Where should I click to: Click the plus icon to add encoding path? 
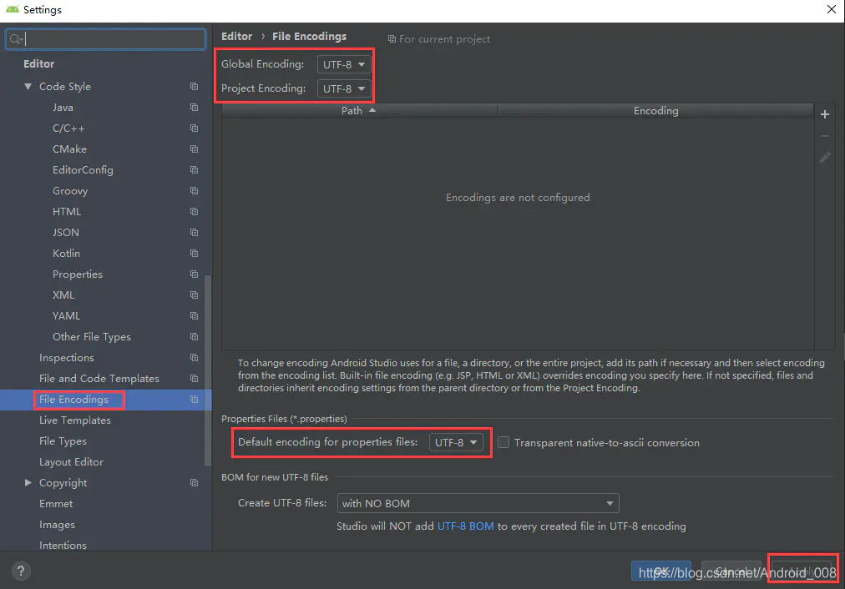pos(824,114)
